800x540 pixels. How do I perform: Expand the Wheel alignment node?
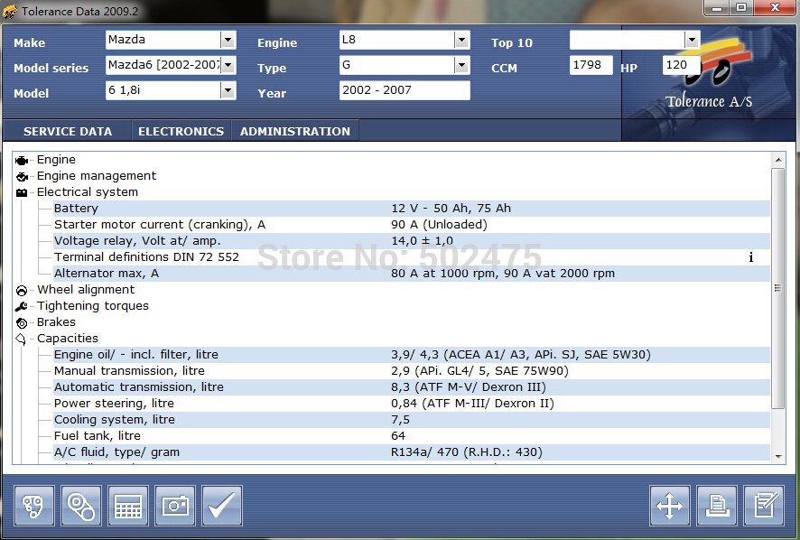point(86,290)
